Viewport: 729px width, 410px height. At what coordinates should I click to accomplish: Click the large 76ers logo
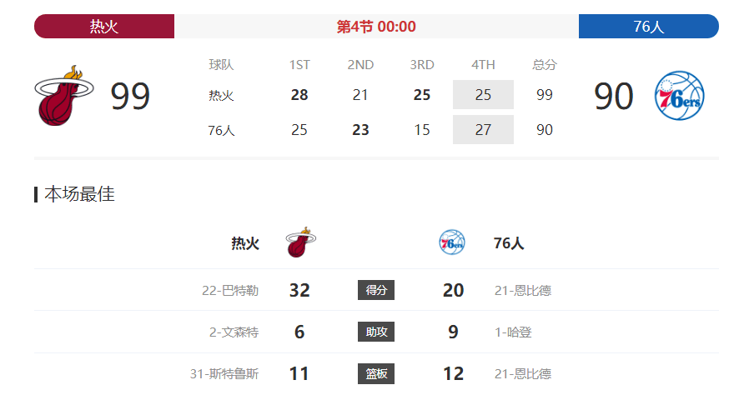tap(679, 95)
